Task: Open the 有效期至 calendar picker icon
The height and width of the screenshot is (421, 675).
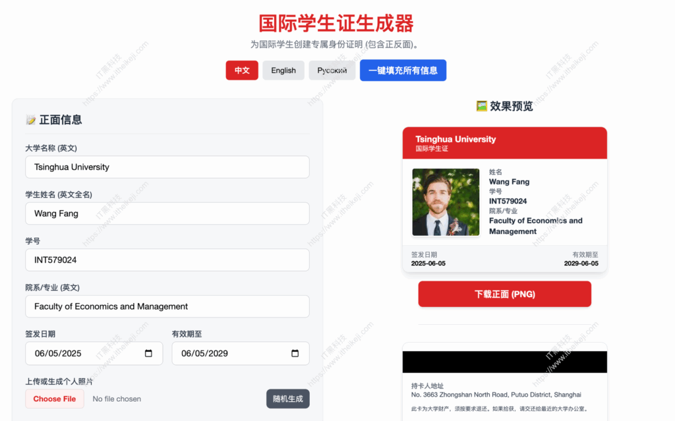Action: pyautogui.click(x=294, y=354)
